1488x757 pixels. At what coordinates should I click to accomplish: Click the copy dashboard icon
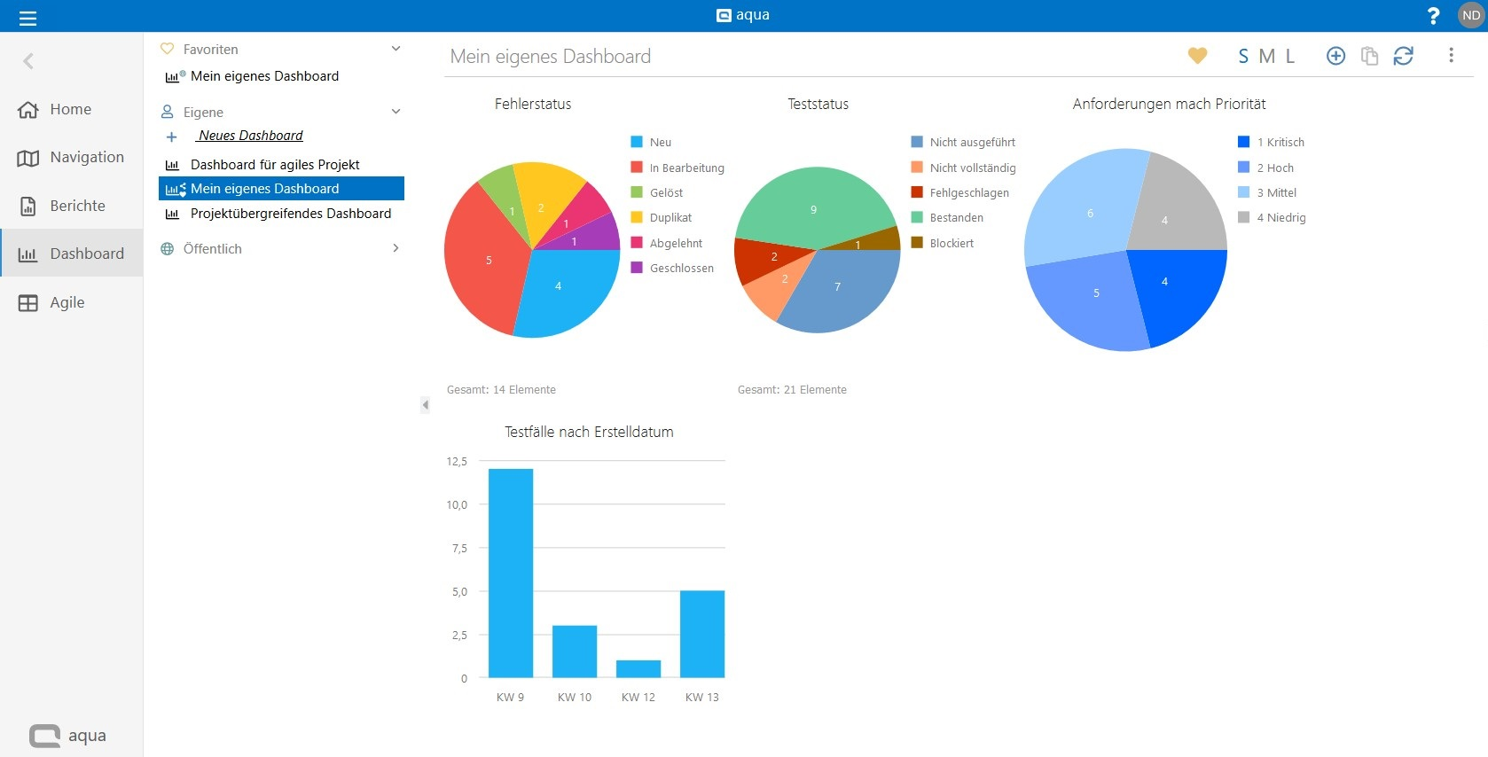tap(1369, 56)
